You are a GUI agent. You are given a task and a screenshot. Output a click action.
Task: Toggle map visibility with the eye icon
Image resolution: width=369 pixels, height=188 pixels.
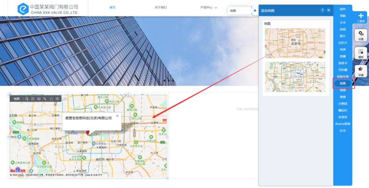[x=57, y=99]
